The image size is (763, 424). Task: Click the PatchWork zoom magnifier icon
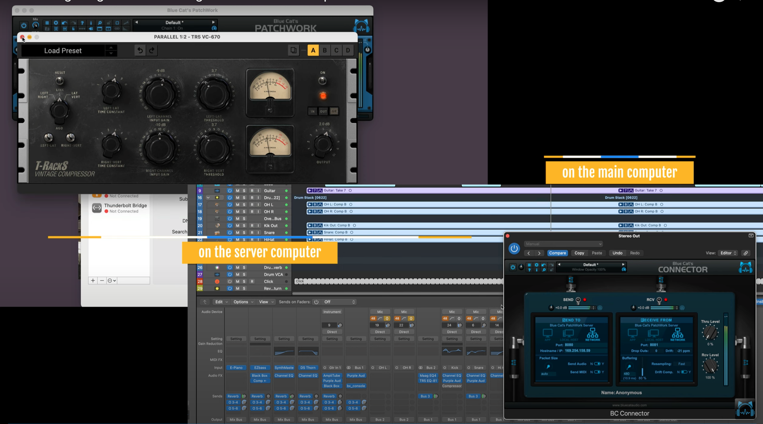[100, 23]
